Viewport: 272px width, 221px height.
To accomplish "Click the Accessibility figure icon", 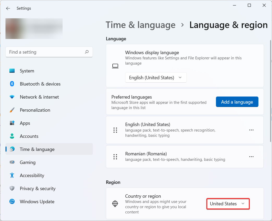I will click(12, 175).
